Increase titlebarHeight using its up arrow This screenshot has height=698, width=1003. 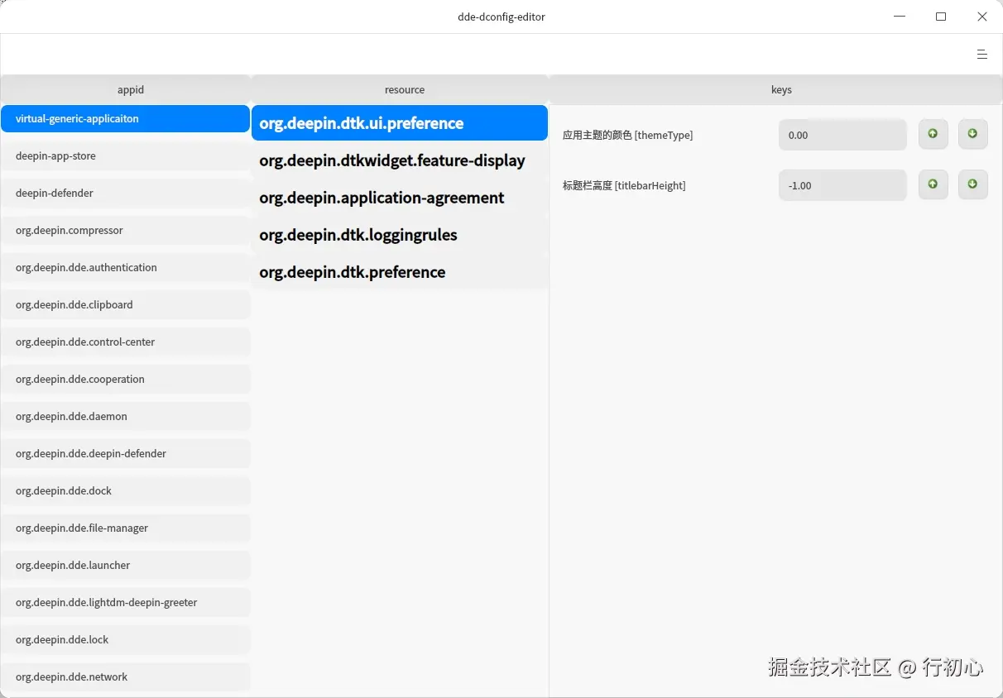tap(933, 184)
